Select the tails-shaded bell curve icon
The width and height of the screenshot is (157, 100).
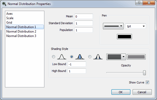[98, 57]
